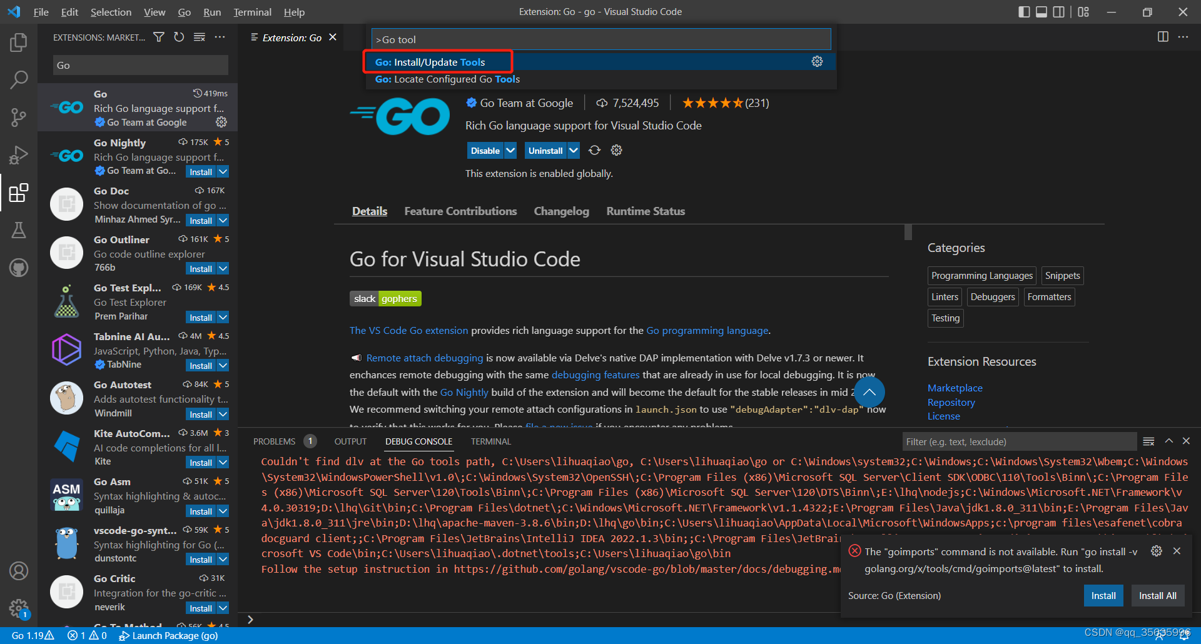The image size is (1201, 644).
Task: Open Install dropdown for Go Nightly
Action: coord(223,171)
